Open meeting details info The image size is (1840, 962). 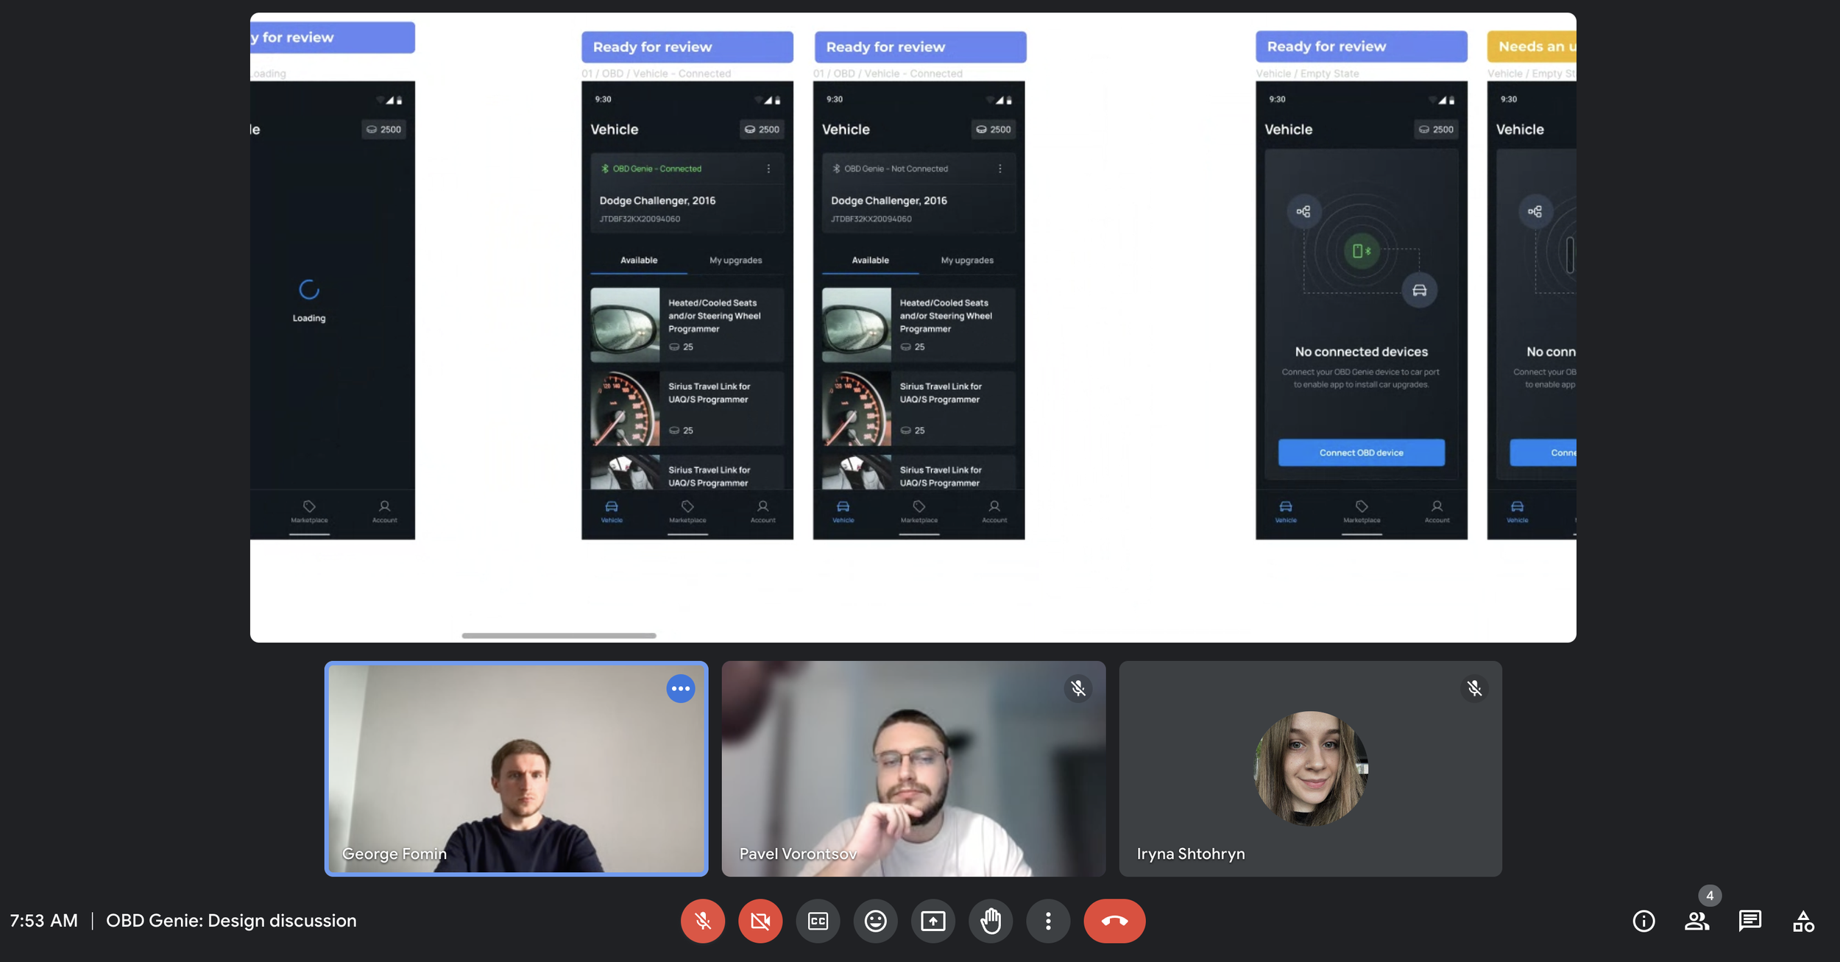point(1643,921)
